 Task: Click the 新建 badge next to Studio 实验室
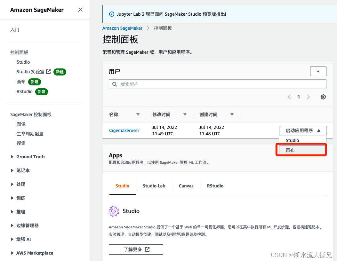click(60, 72)
